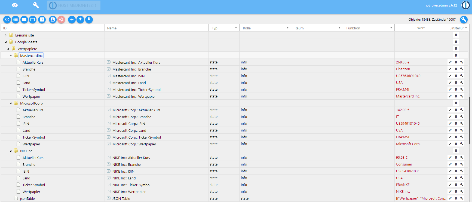Collapse the Wertpapiere folder
Screen dimensions: 472x202
8,49
